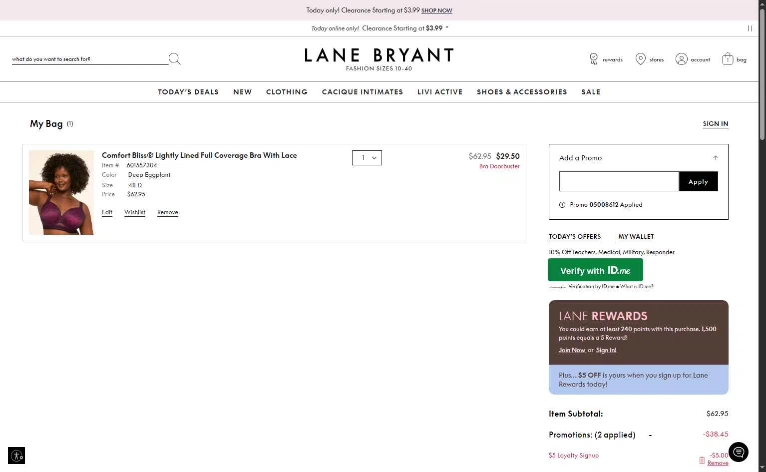Click the promo applied info icon
Screen dimensions: 766x472
(562, 205)
